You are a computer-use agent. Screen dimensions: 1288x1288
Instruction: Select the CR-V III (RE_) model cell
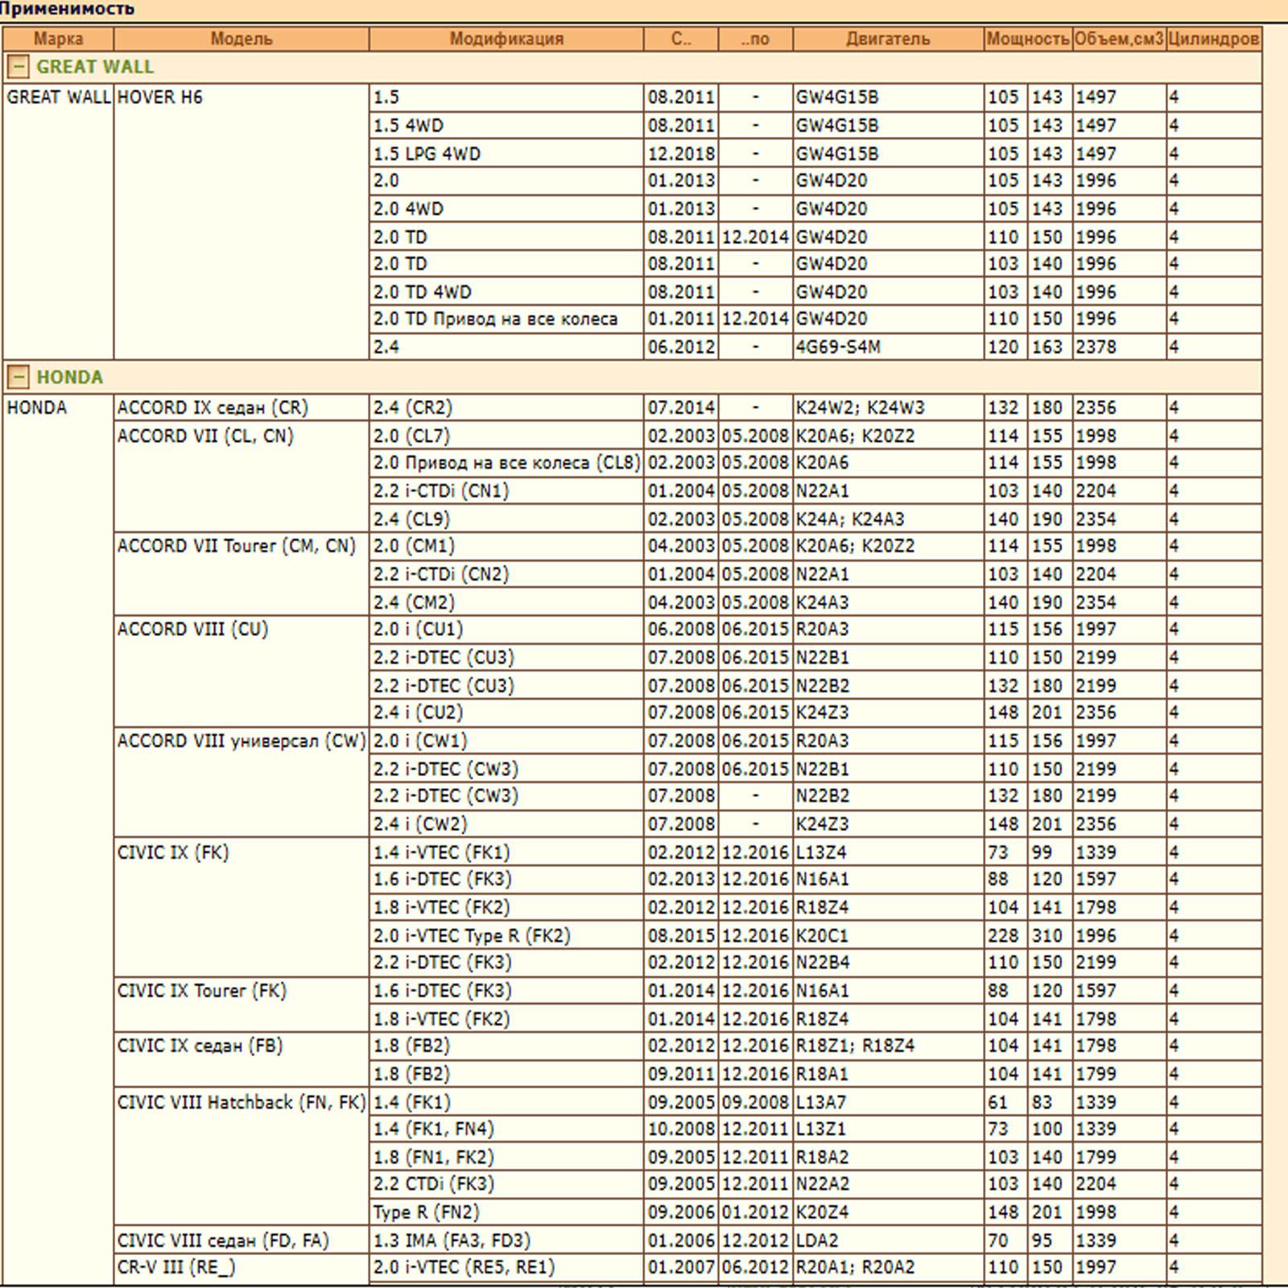click(176, 1267)
